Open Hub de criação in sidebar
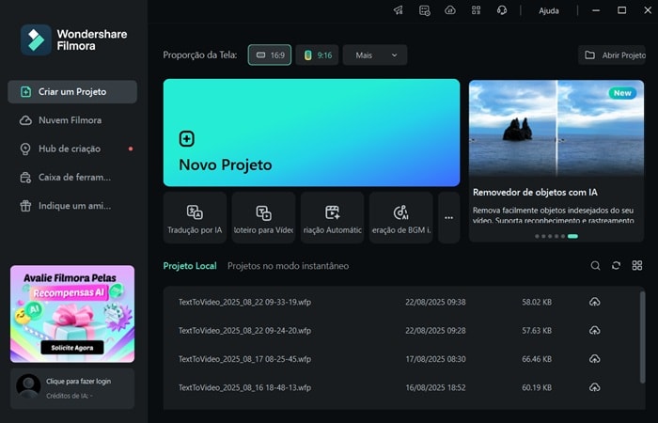Image resolution: width=658 pixels, height=423 pixels. click(x=72, y=149)
